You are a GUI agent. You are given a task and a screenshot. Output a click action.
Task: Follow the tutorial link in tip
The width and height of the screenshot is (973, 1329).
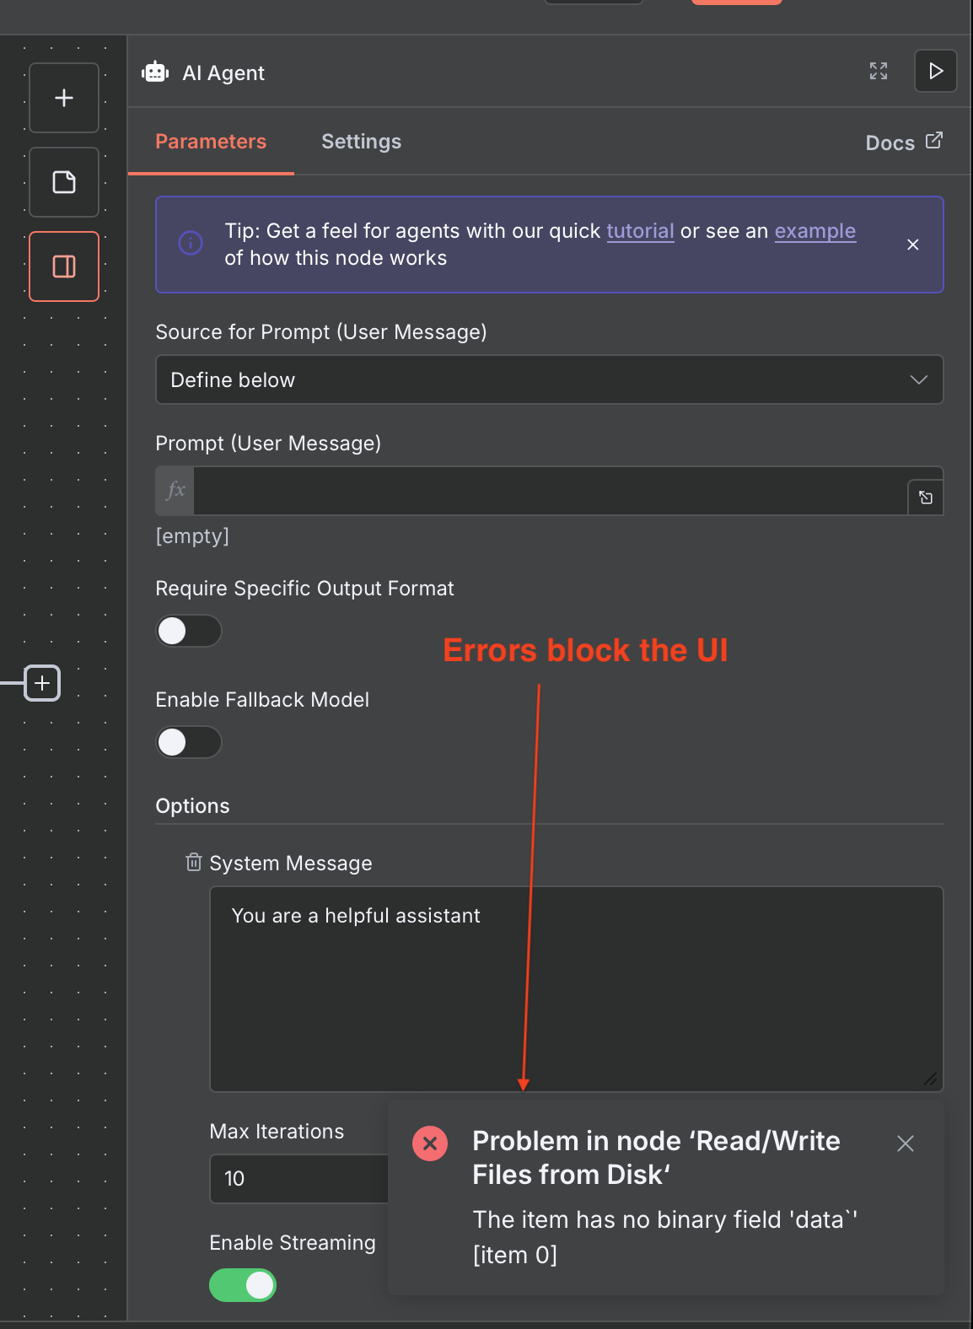click(x=640, y=231)
